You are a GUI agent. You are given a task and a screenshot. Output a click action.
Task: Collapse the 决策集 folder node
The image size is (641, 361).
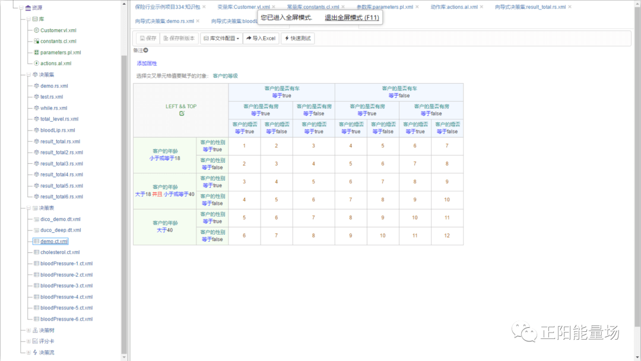tap(28, 75)
